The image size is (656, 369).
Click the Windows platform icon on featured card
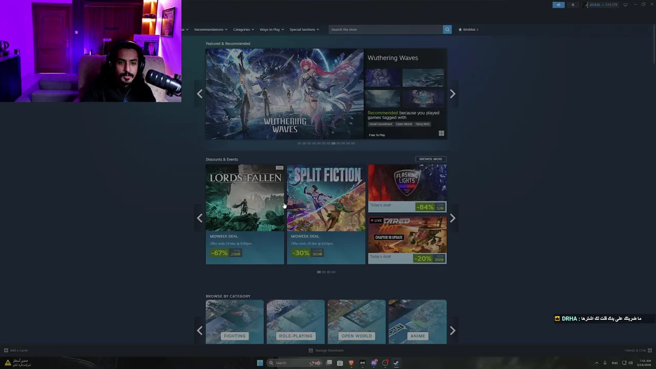pos(441,134)
